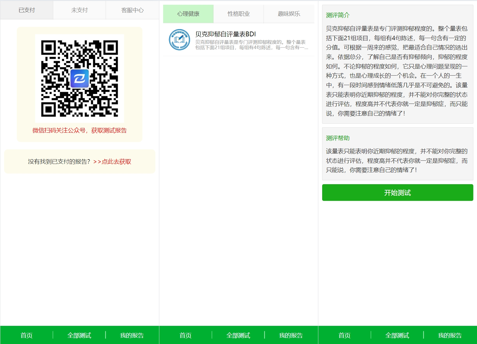Click the 测评帮助 heading
Viewport: 477px width, 344px height.
[x=338, y=138]
